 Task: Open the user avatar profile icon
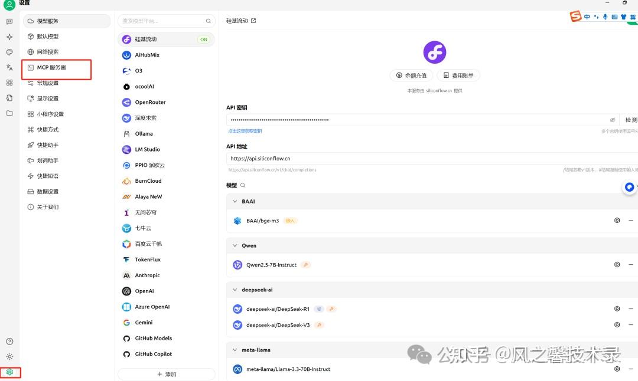[x=9, y=5]
